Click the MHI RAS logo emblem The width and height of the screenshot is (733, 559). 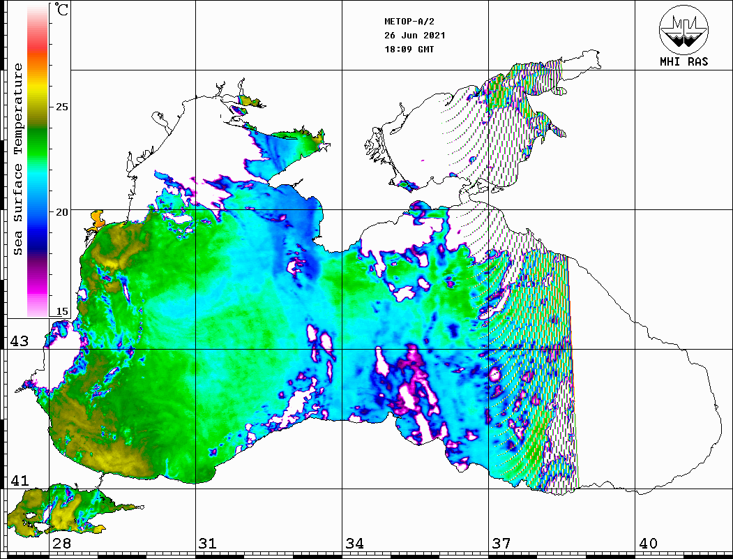(x=683, y=29)
